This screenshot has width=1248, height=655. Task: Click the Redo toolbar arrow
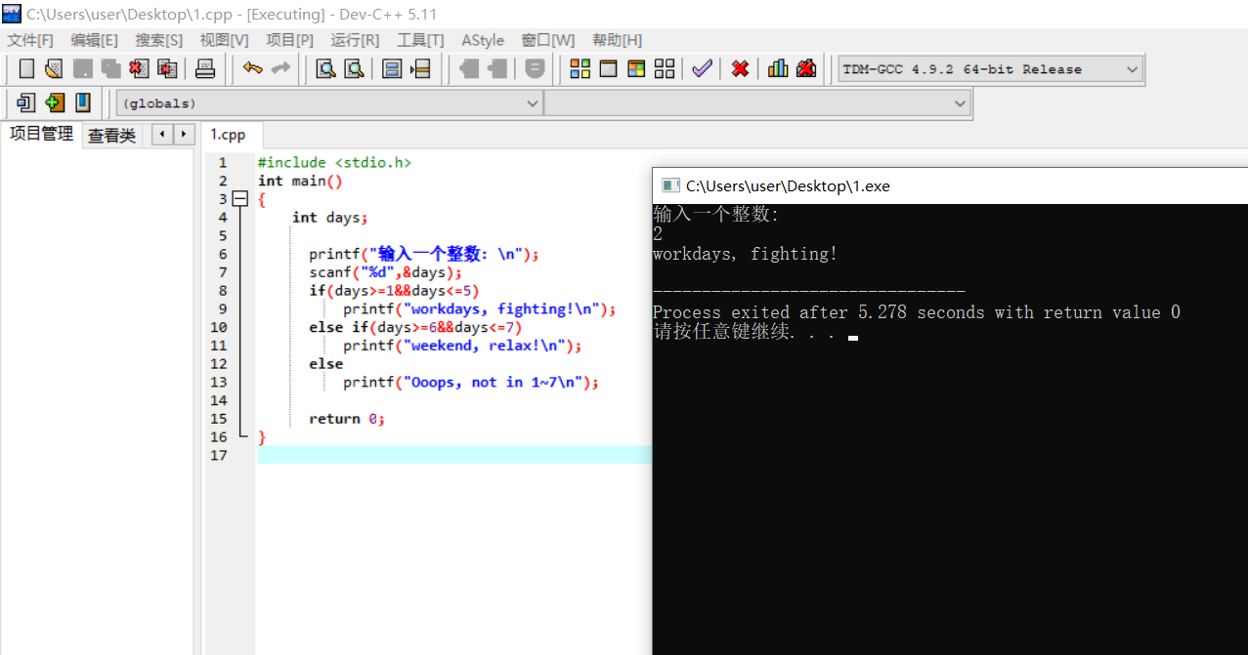(280, 69)
